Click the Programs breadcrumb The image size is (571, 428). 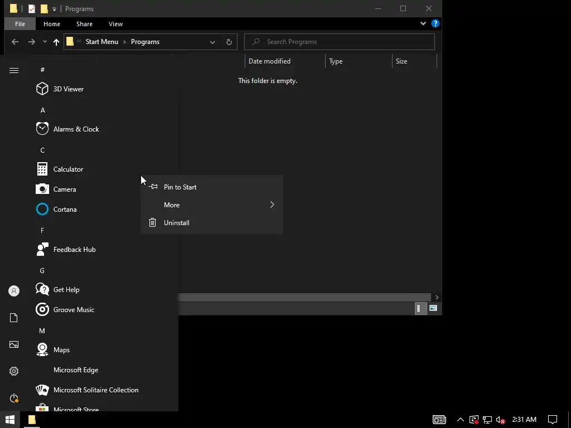click(145, 42)
